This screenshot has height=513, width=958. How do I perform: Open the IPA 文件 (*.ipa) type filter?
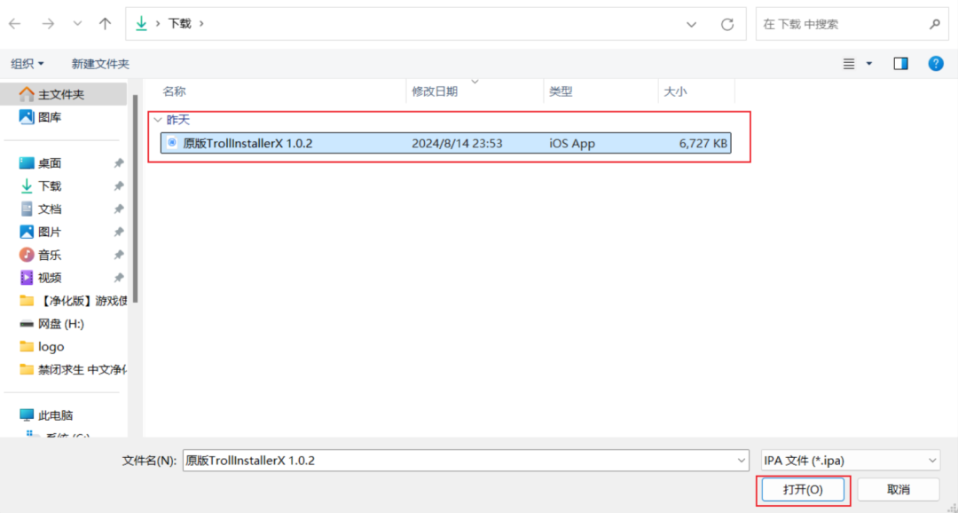click(x=850, y=461)
